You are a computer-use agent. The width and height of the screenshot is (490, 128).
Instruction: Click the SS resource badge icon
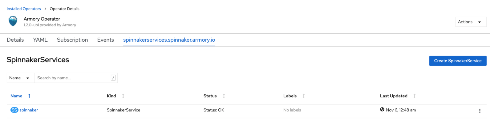[x=14, y=110]
